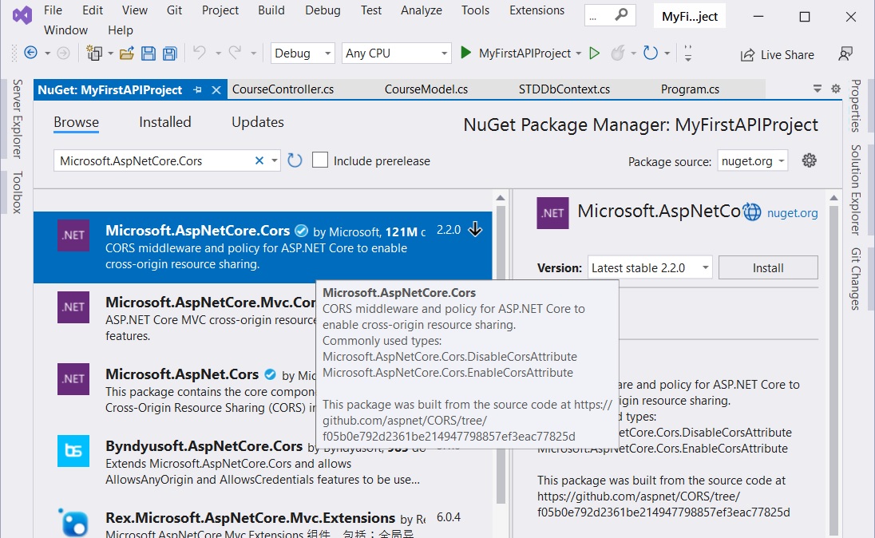Open the Properties side panel
The width and height of the screenshot is (875, 538).
tap(856, 105)
